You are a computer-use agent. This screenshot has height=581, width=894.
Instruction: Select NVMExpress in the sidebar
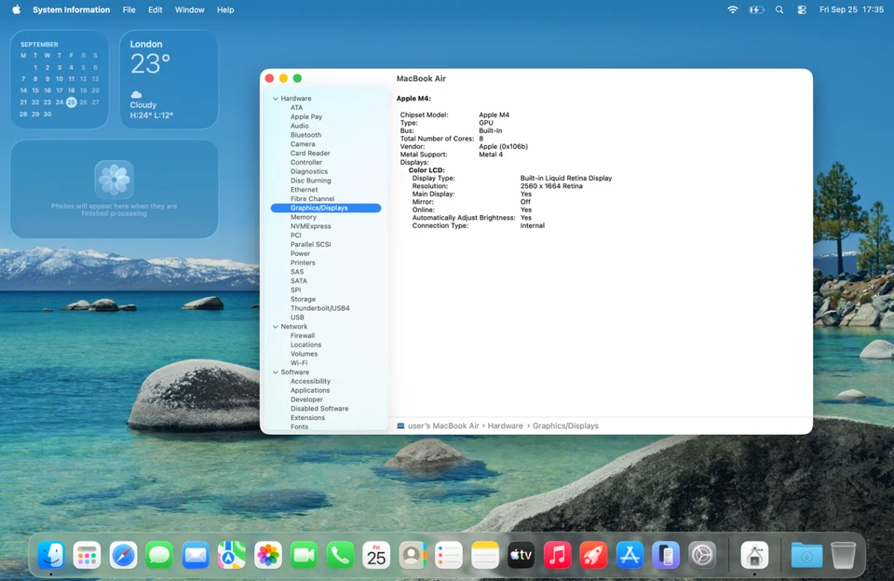click(310, 226)
